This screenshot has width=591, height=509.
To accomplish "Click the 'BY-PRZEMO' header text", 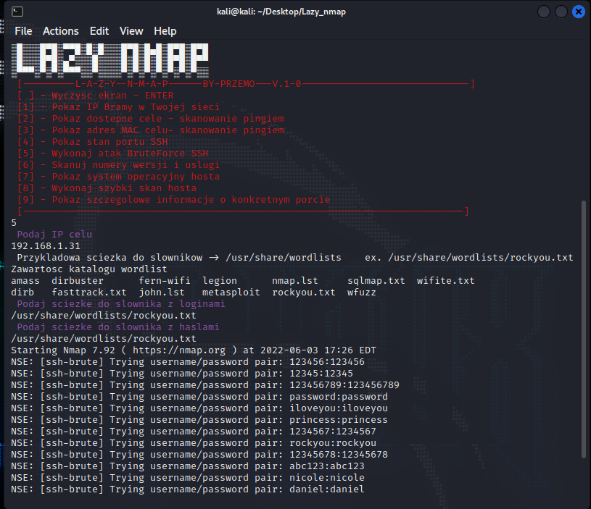I will coord(229,84).
